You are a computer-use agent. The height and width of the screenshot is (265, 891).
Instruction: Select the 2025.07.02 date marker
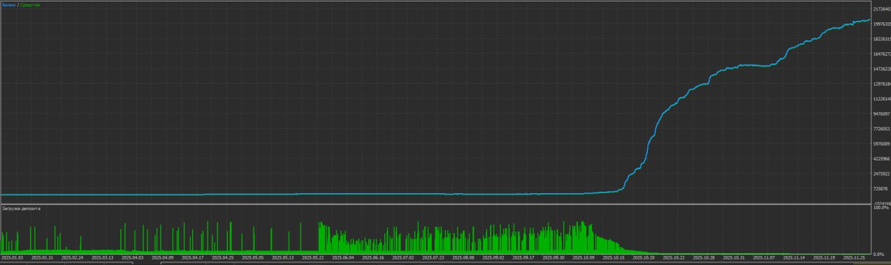(x=403, y=257)
